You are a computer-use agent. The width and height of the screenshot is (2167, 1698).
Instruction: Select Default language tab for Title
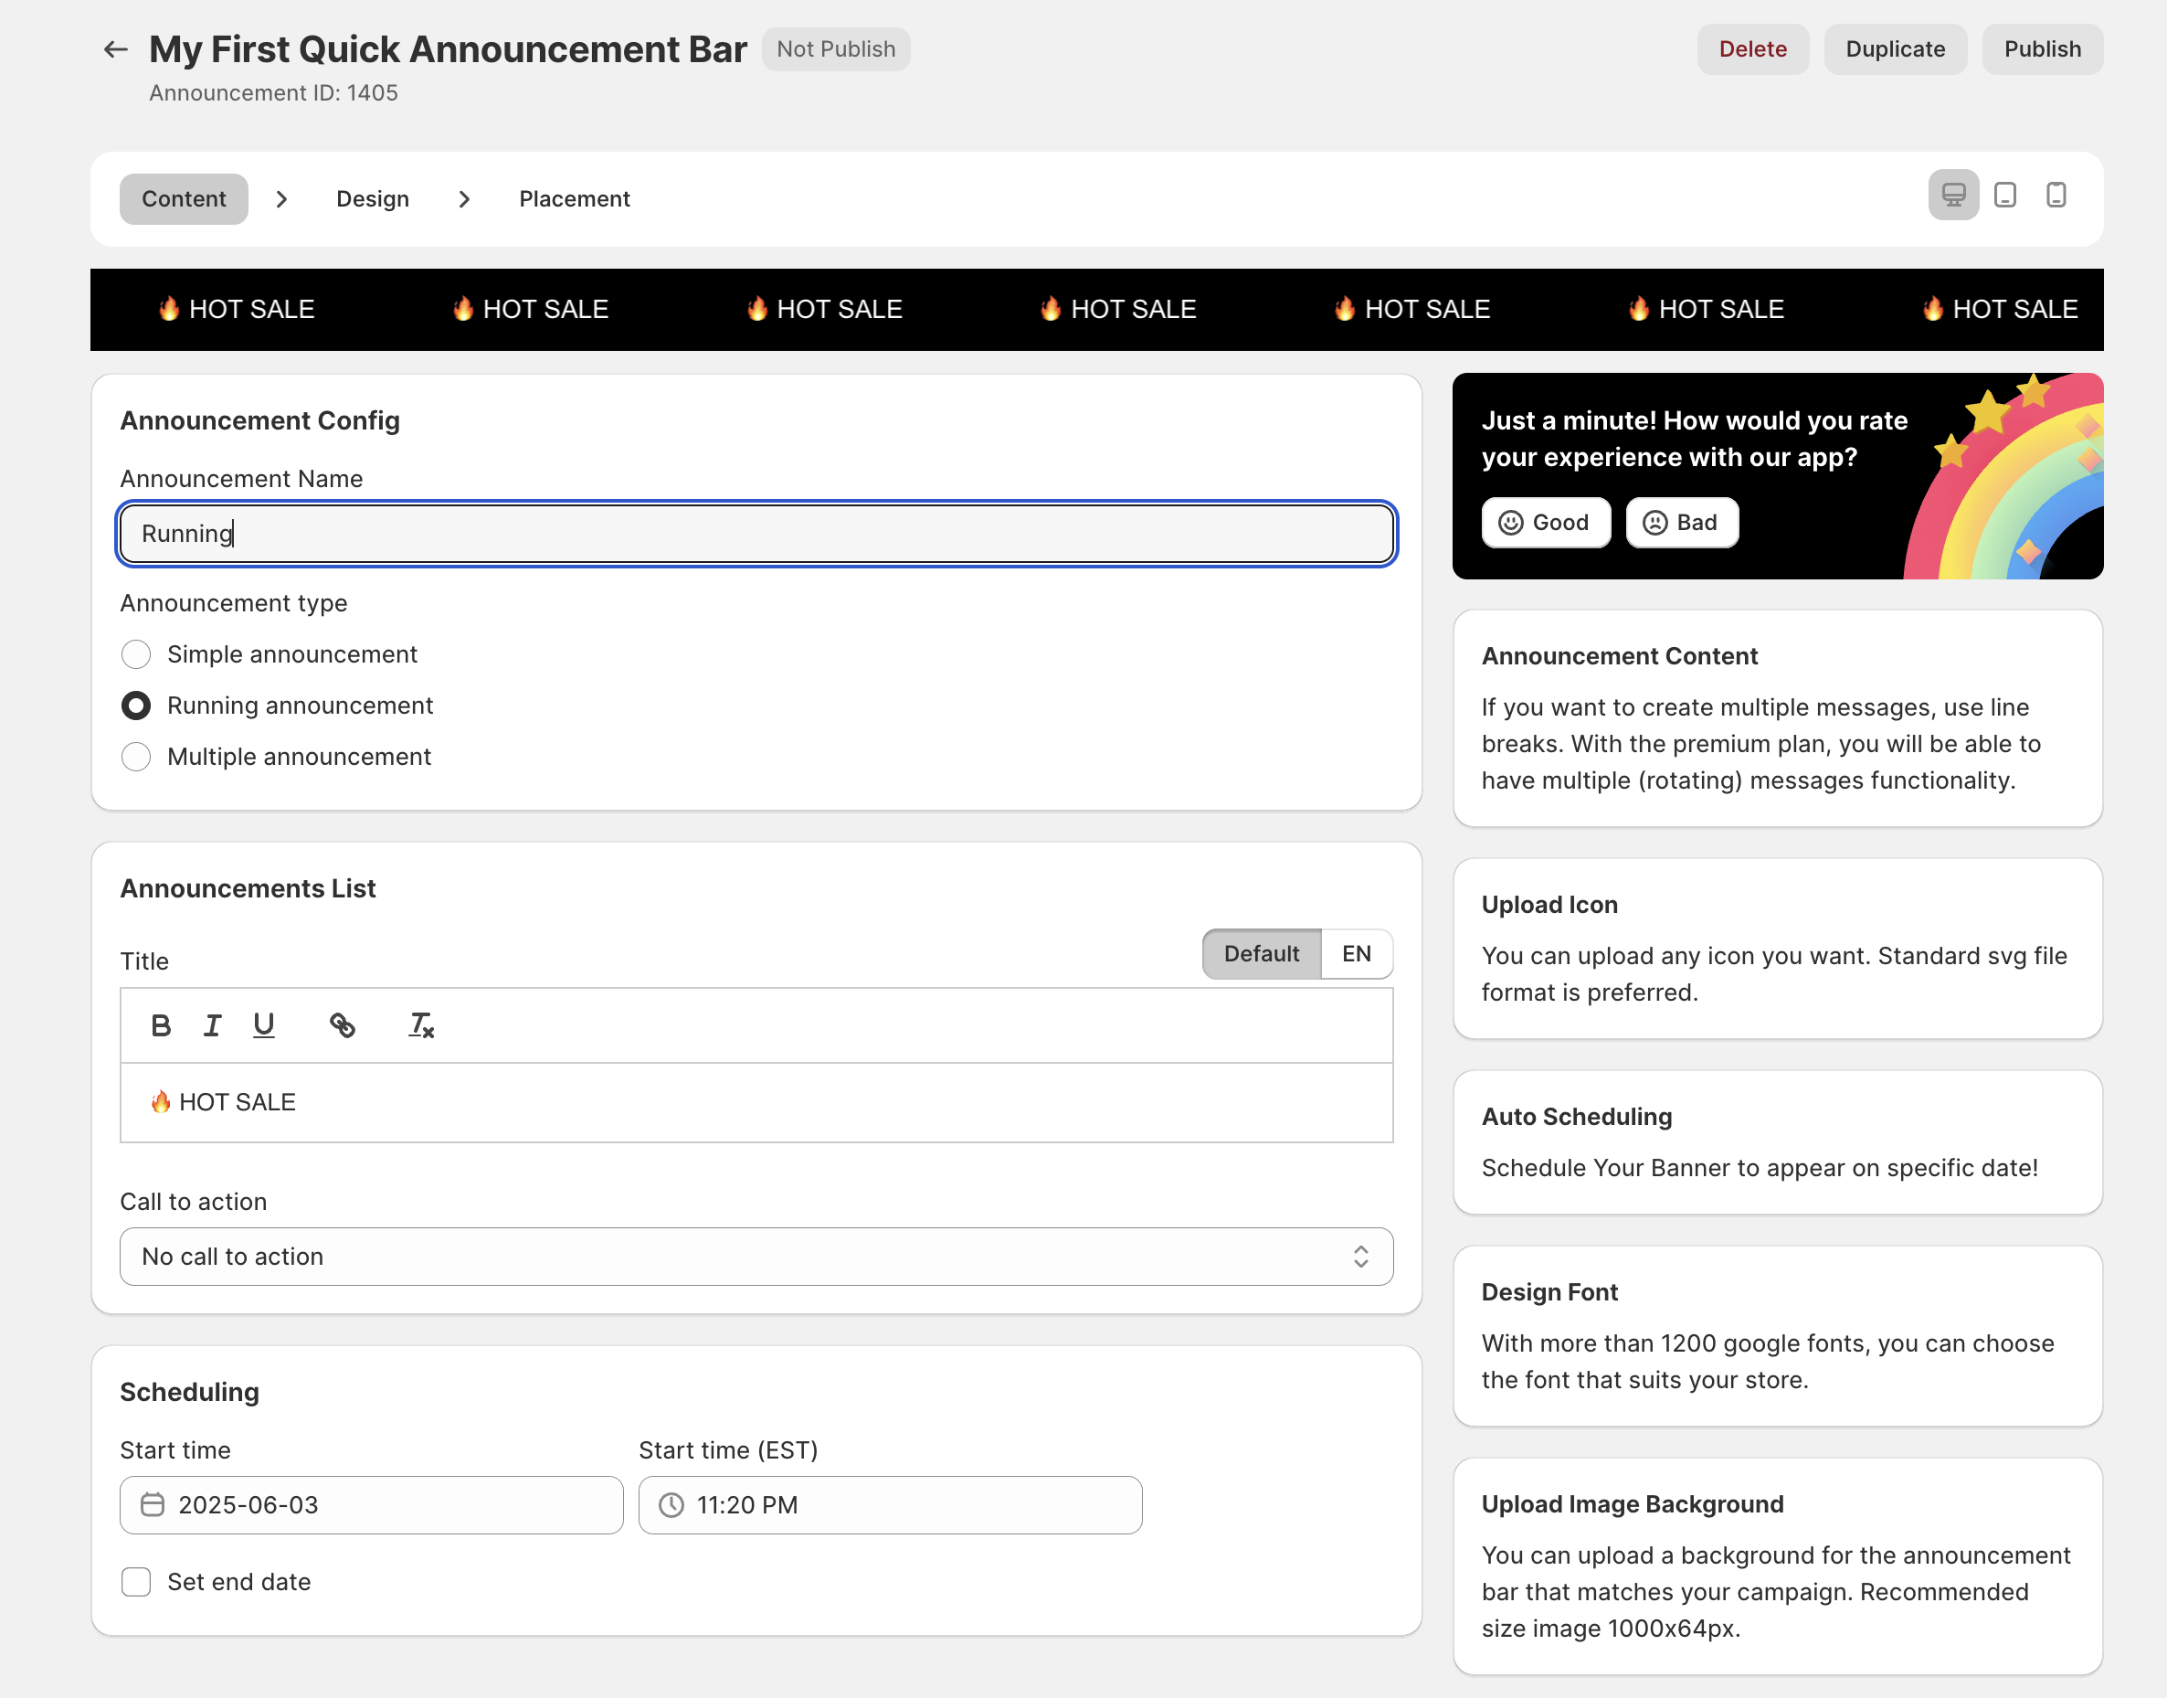[x=1261, y=953]
